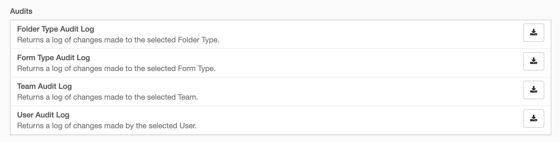Download the Team Audit Log report
This screenshot has width=560, height=142.
(533, 90)
